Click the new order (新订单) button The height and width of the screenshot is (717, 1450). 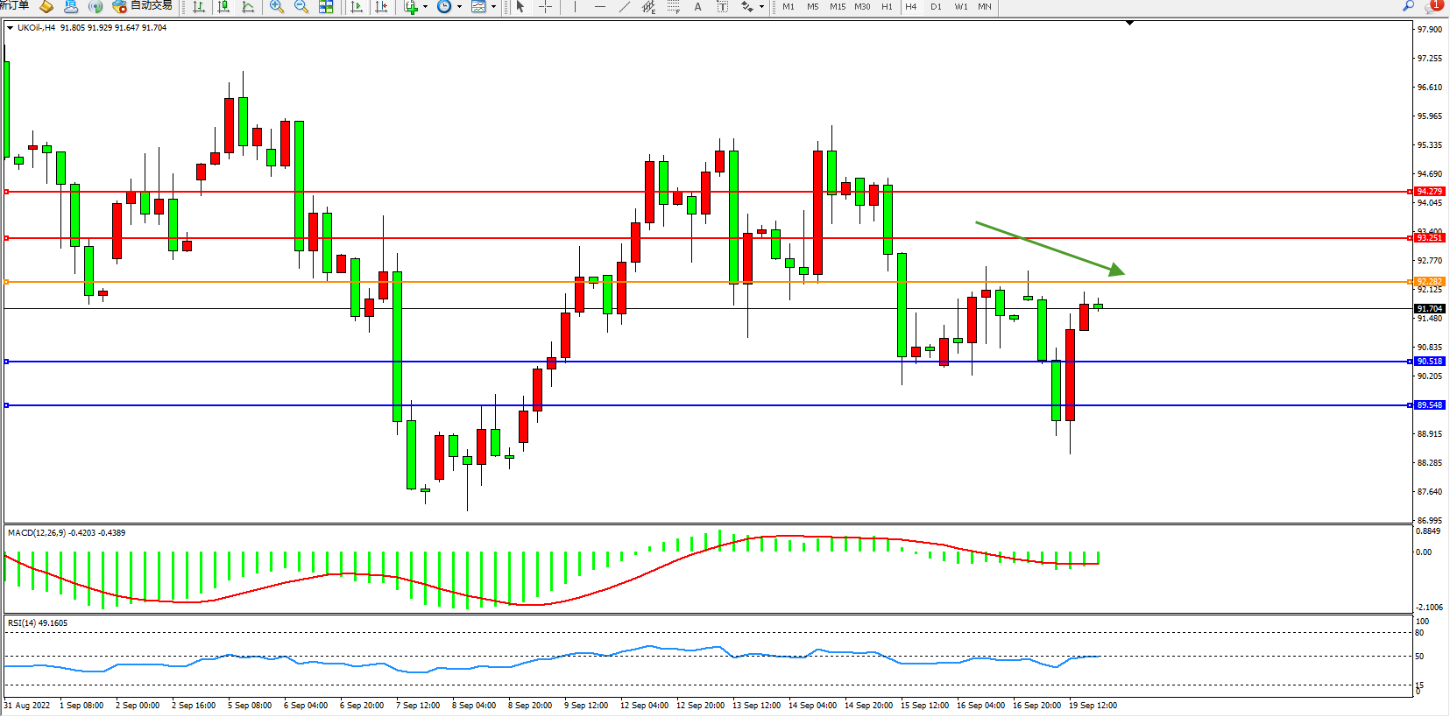click(x=15, y=6)
